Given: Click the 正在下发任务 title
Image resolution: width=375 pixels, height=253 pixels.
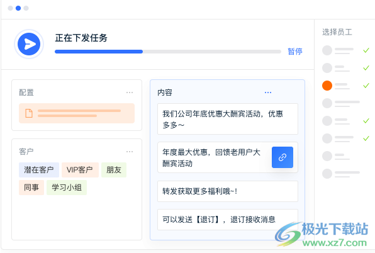Looking at the screenshot, I should click(x=81, y=38).
